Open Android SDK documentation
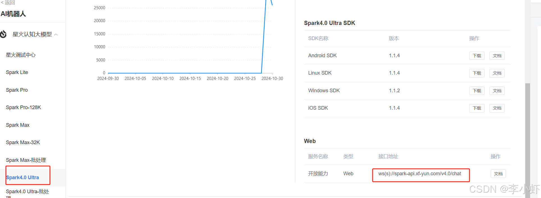Viewport: 541px width, 198px height. point(497,56)
